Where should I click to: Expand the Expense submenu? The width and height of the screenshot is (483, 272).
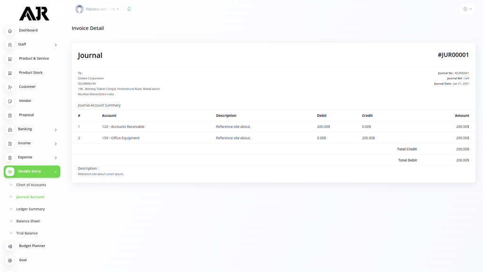tap(56, 158)
